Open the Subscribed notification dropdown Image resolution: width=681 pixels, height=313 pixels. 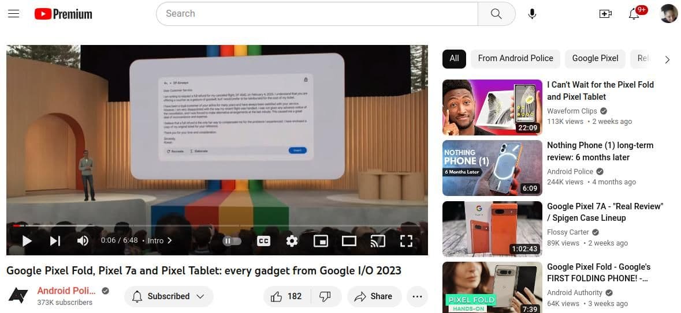169,296
